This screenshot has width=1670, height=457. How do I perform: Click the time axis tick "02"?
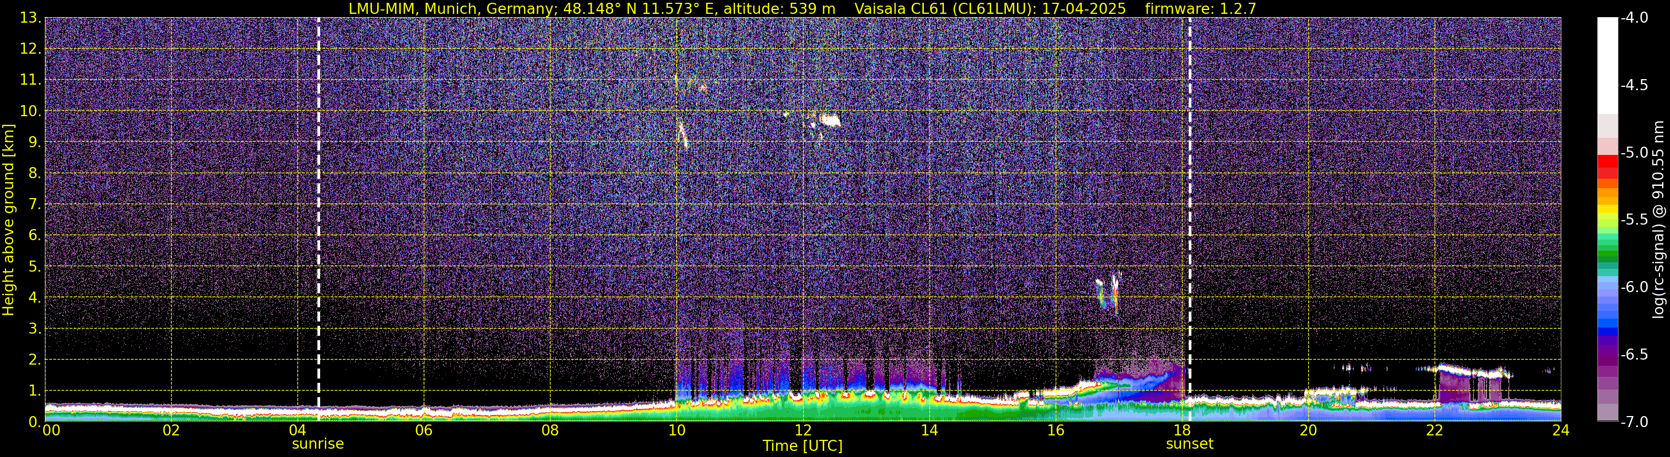pos(171,430)
